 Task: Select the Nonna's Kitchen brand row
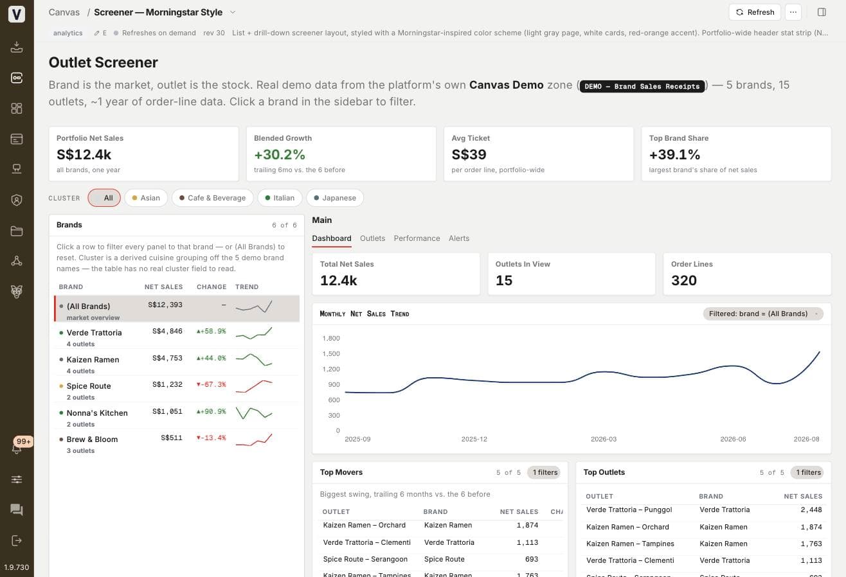tap(177, 416)
